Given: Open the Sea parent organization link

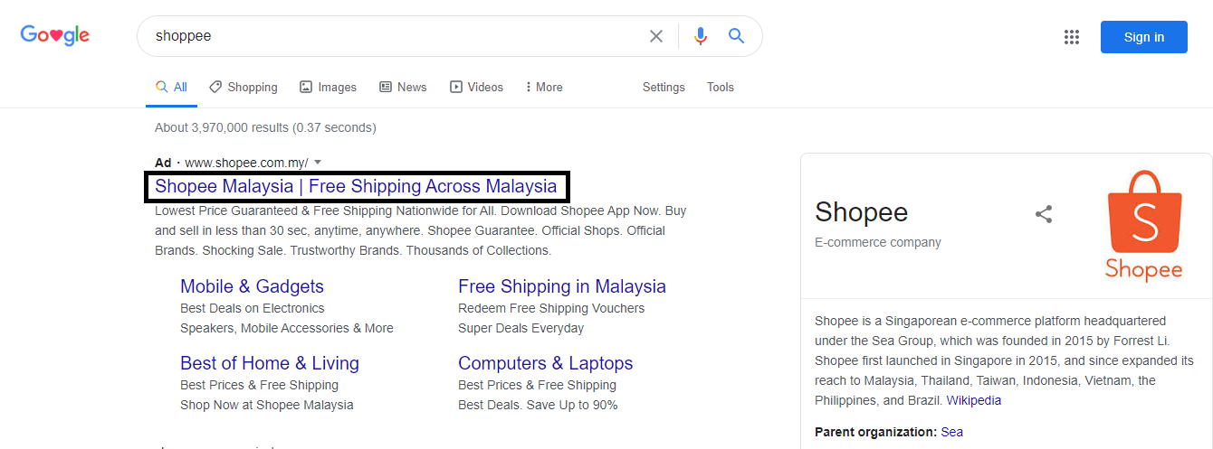Looking at the screenshot, I should pos(952,432).
